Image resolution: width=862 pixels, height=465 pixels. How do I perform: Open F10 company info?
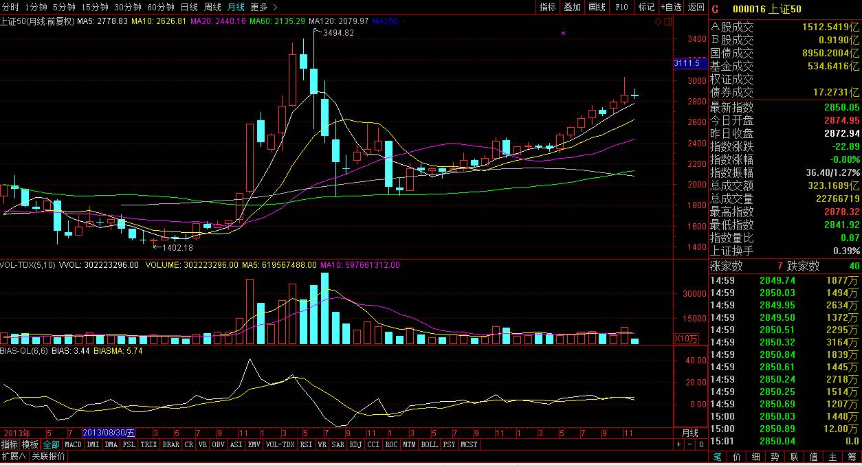[621, 7]
